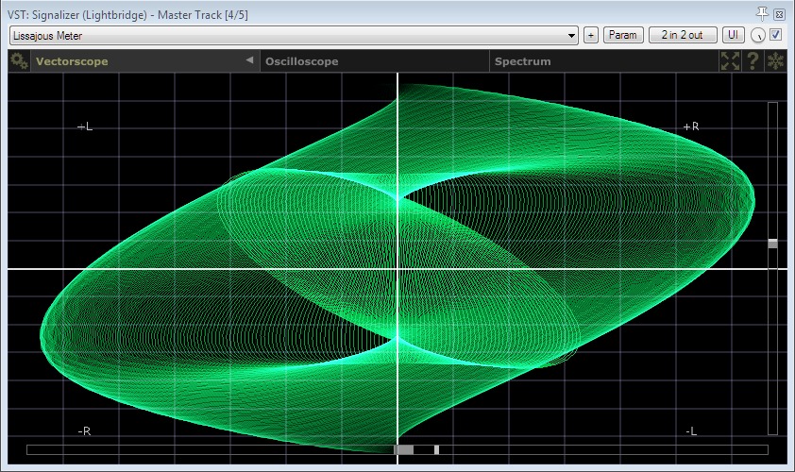Viewport: 795px width, 472px height.
Task: Pin the plugin window with pushpin icon
Action: click(x=763, y=13)
